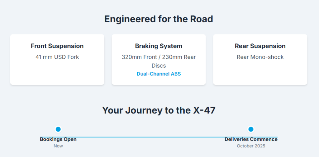Click the 'Deliveries Commence' label
Screen dimensions: 319x157
tap(251, 139)
